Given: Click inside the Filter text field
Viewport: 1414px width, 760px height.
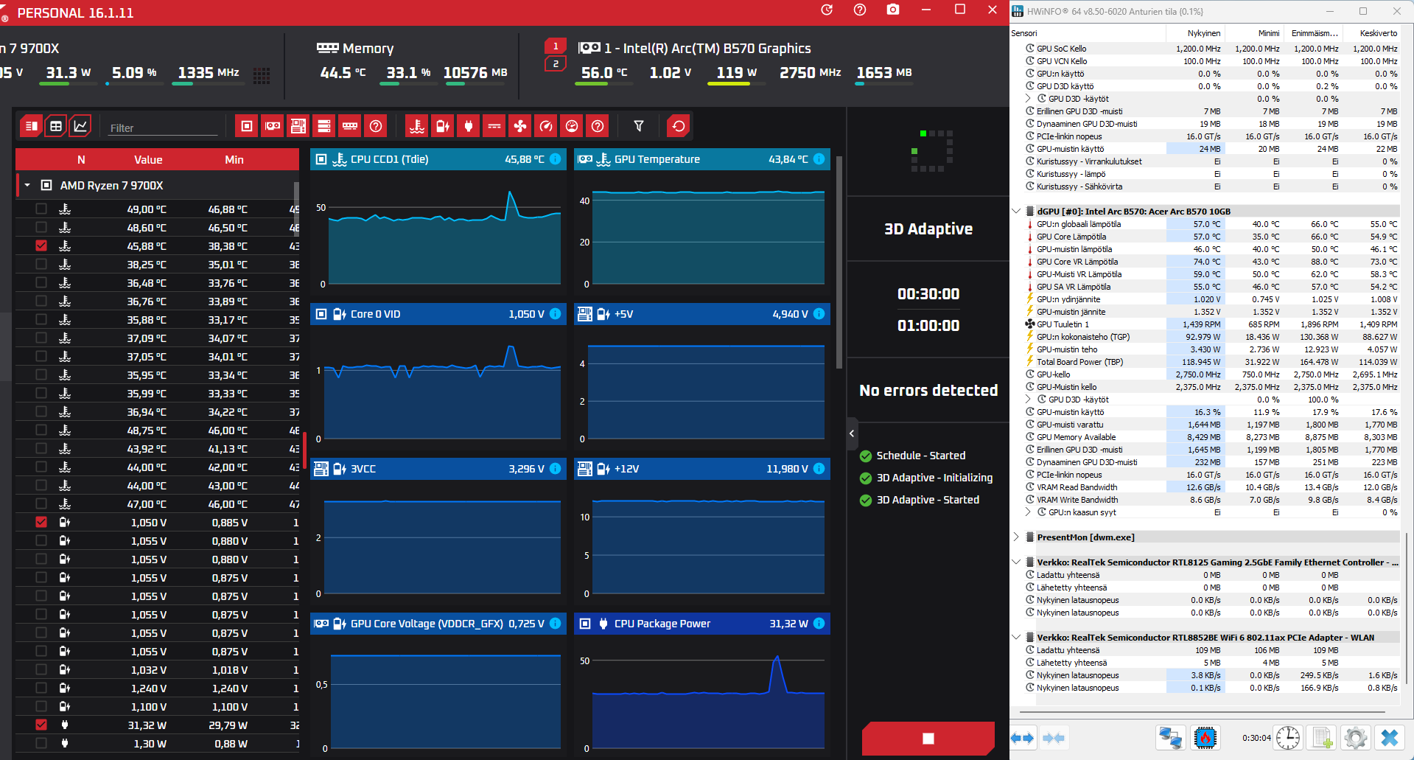Looking at the screenshot, I should pos(164,128).
